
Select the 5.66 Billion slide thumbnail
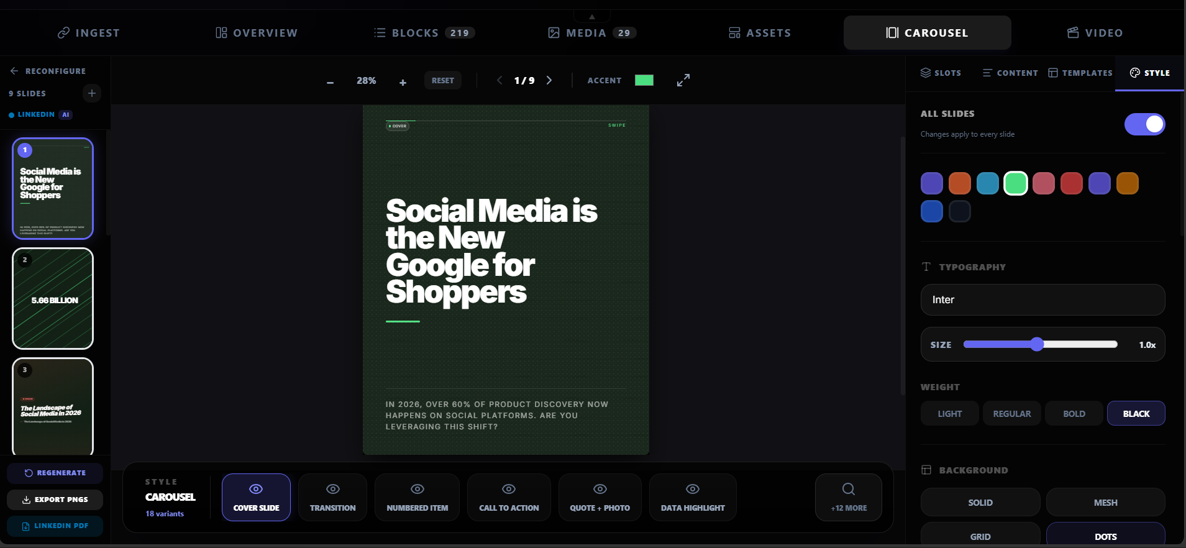click(x=53, y=298)
